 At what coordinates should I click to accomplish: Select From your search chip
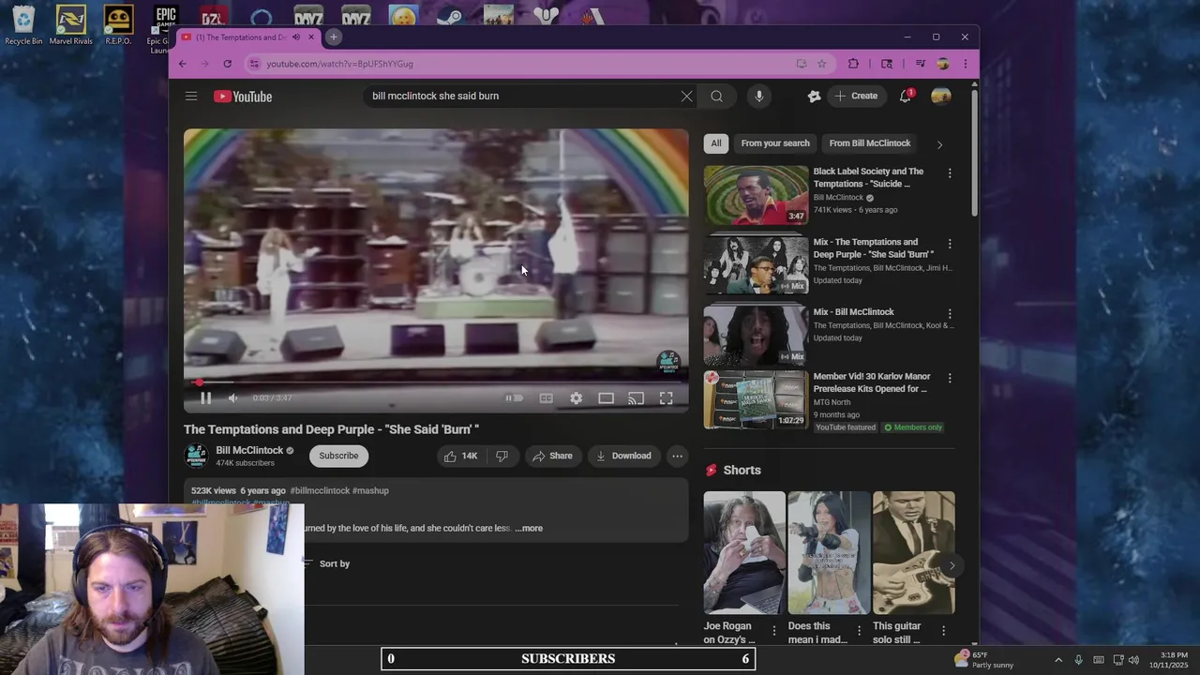click(x=775, y=143)
